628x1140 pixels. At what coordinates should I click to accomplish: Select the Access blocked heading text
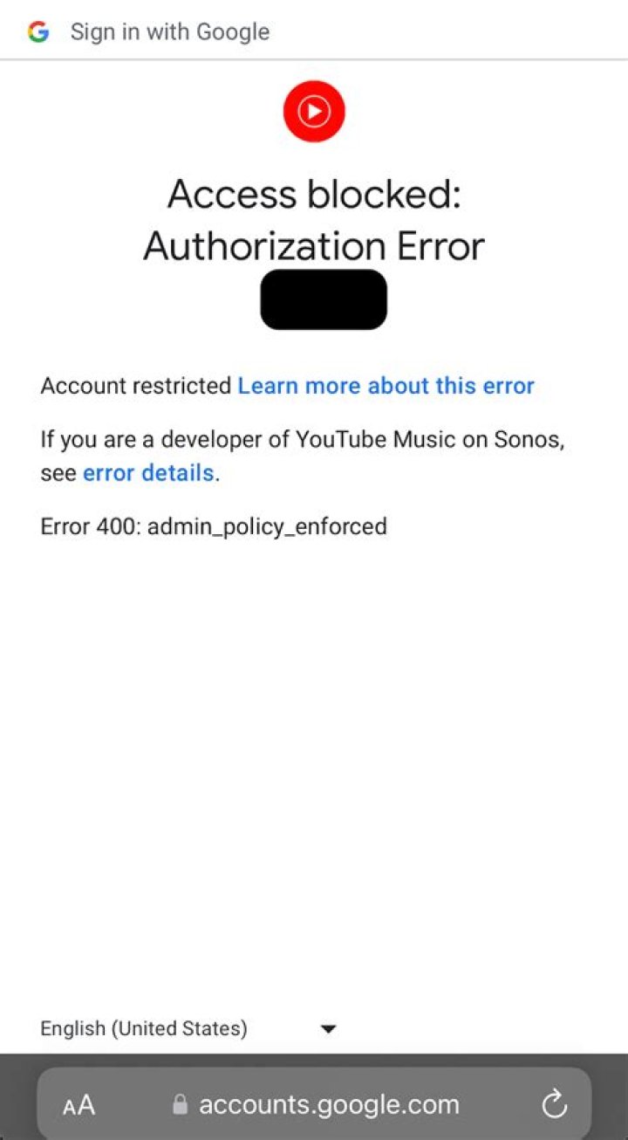tap(314, 193)
